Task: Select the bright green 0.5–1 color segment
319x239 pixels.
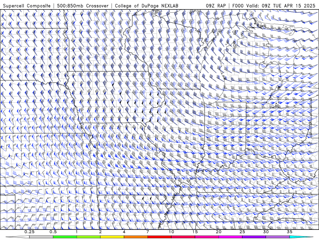Action: click(65, 237)
